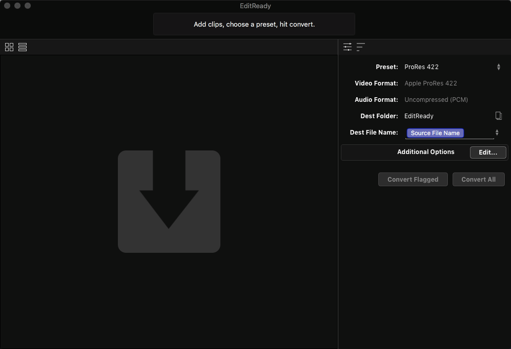
Task: Click the 'Add clips, choose a preset' status box
Action: point(254,24)
